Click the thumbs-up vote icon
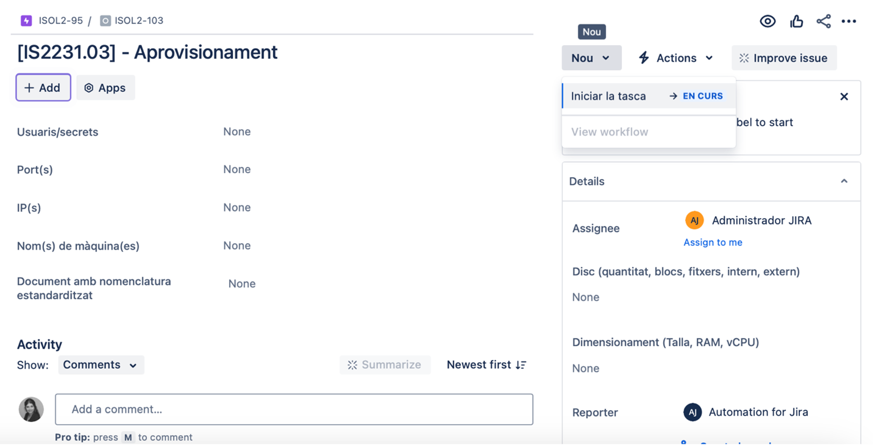The image size is (873, 445). click(796, 21)
